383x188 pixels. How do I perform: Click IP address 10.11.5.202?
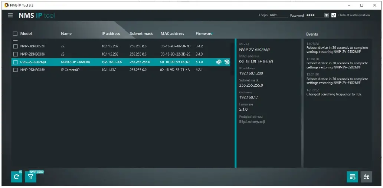point(110,46)
